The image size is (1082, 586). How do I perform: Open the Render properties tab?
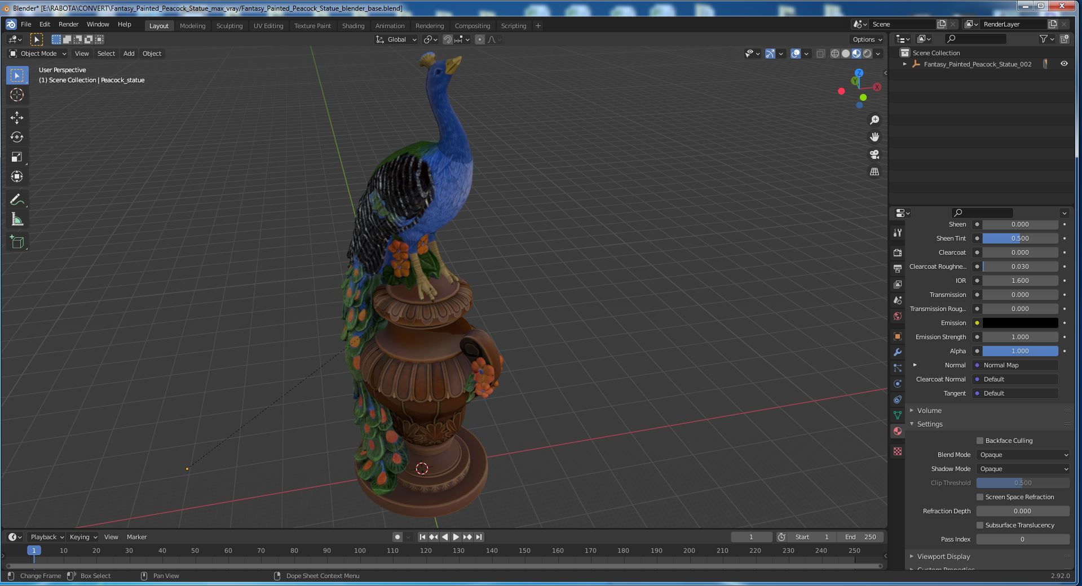pyautogui.click(x=898, y=252)
